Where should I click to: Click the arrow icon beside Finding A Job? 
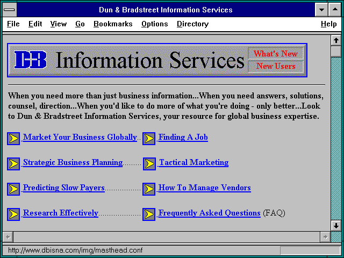149,139
